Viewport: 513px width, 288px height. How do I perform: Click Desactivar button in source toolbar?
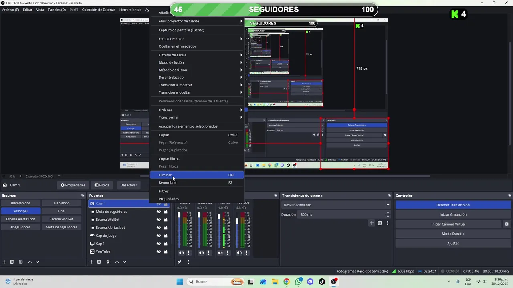tap(129, 185)
